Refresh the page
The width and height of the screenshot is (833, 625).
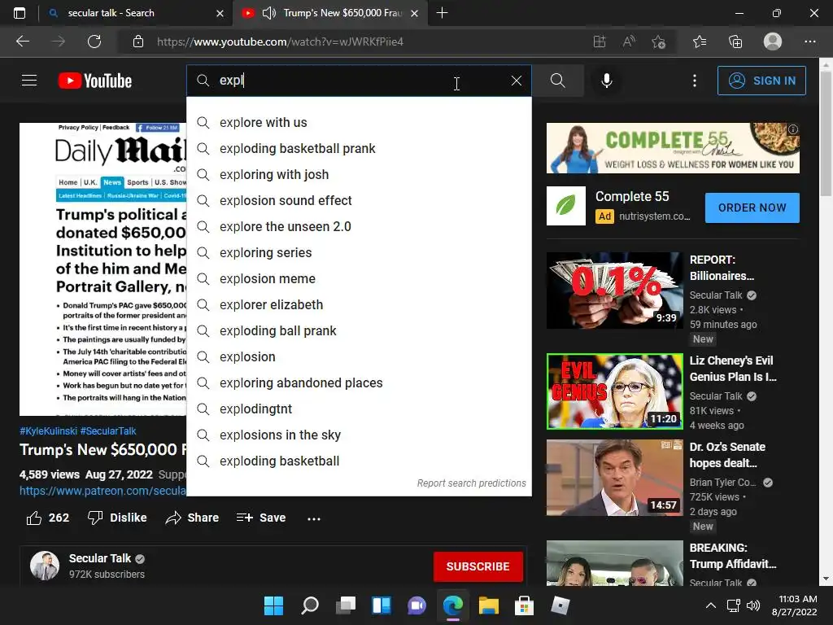click(x=94, y=42)
